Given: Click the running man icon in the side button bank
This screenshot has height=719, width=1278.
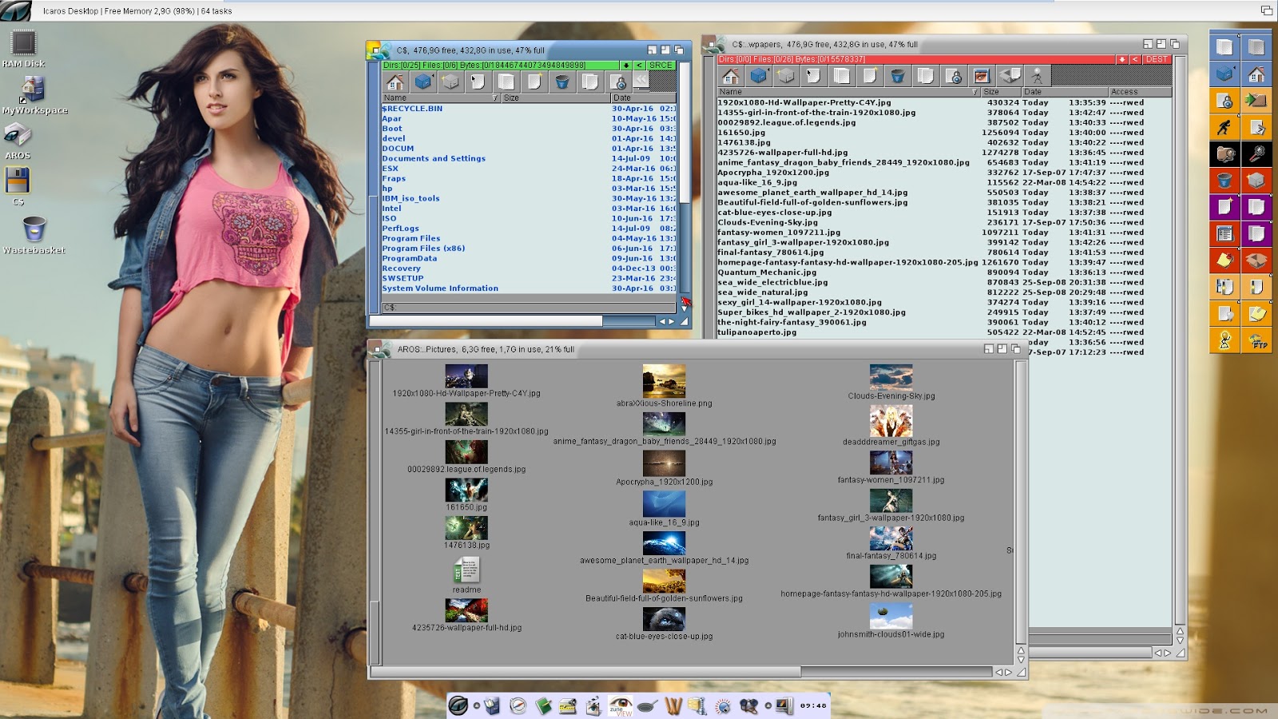Looking at the screenshot, I should [1224, 127].
